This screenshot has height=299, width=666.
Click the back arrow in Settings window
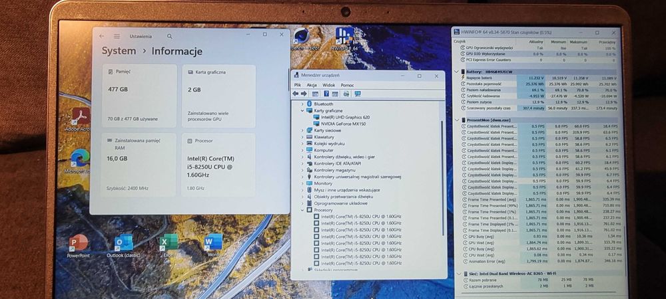click(101, 37)
